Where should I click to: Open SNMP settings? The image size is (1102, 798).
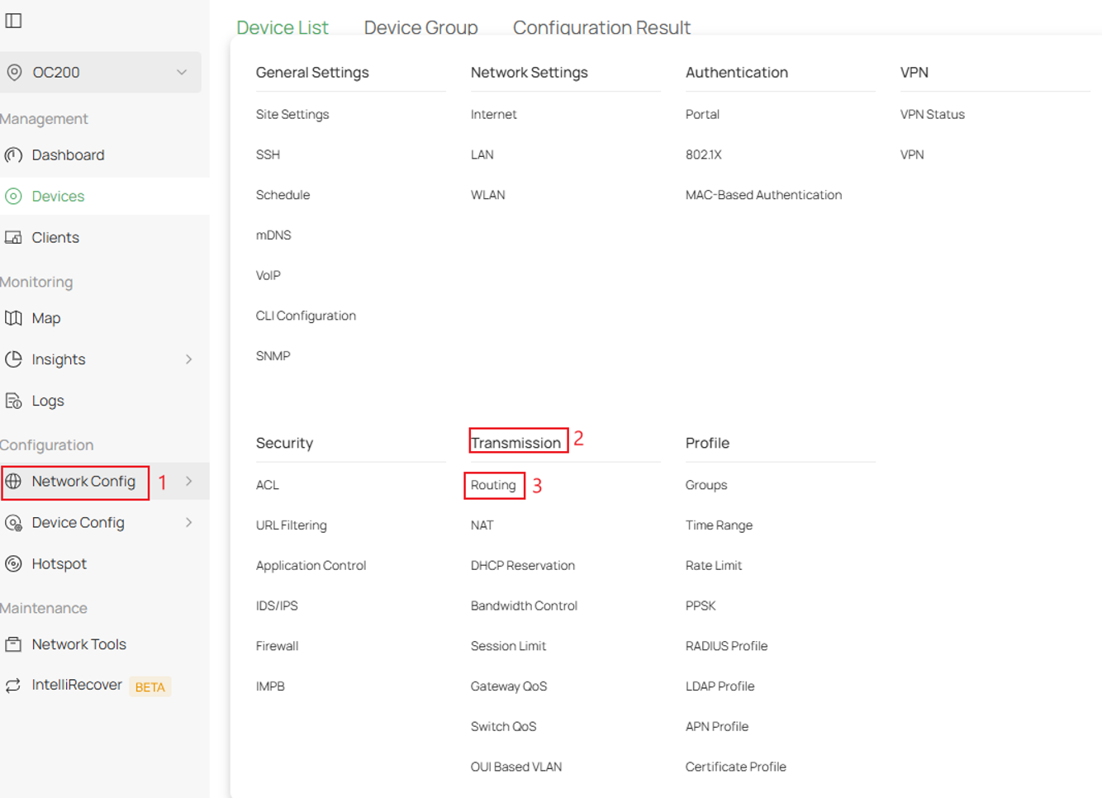tap(273, 356)
